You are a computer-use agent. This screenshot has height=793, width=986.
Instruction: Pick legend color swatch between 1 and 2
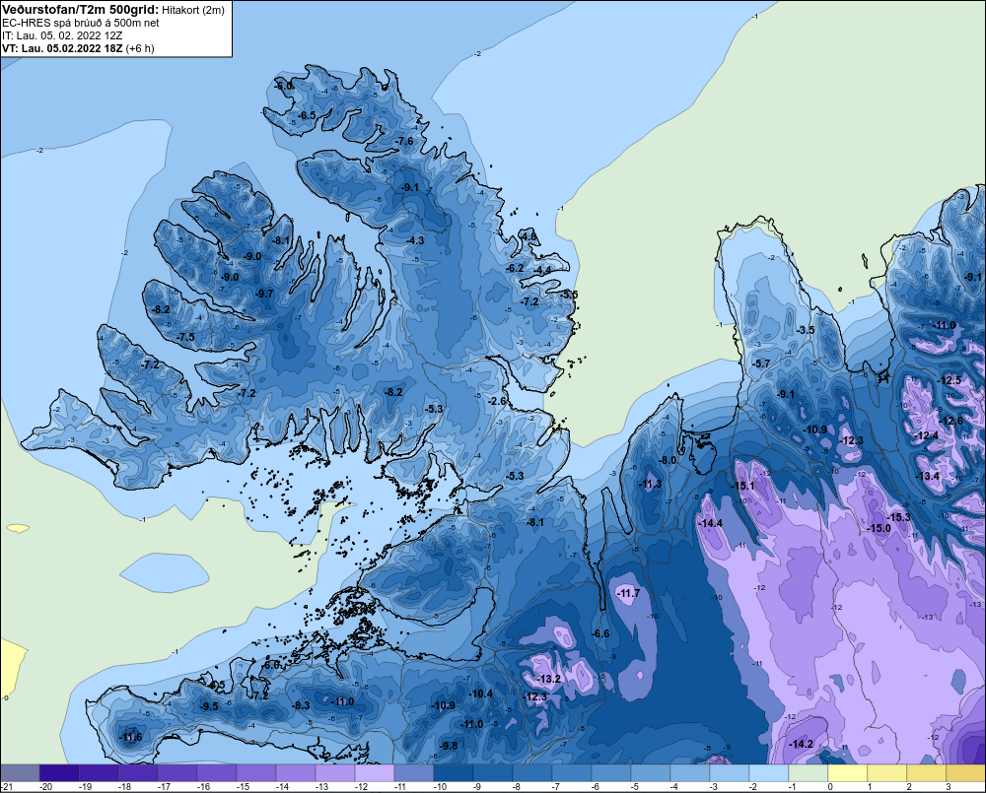click(886, 772)
